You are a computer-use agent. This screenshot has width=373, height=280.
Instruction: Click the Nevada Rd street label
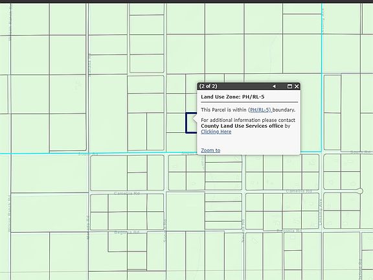click(x=243, y=231)
